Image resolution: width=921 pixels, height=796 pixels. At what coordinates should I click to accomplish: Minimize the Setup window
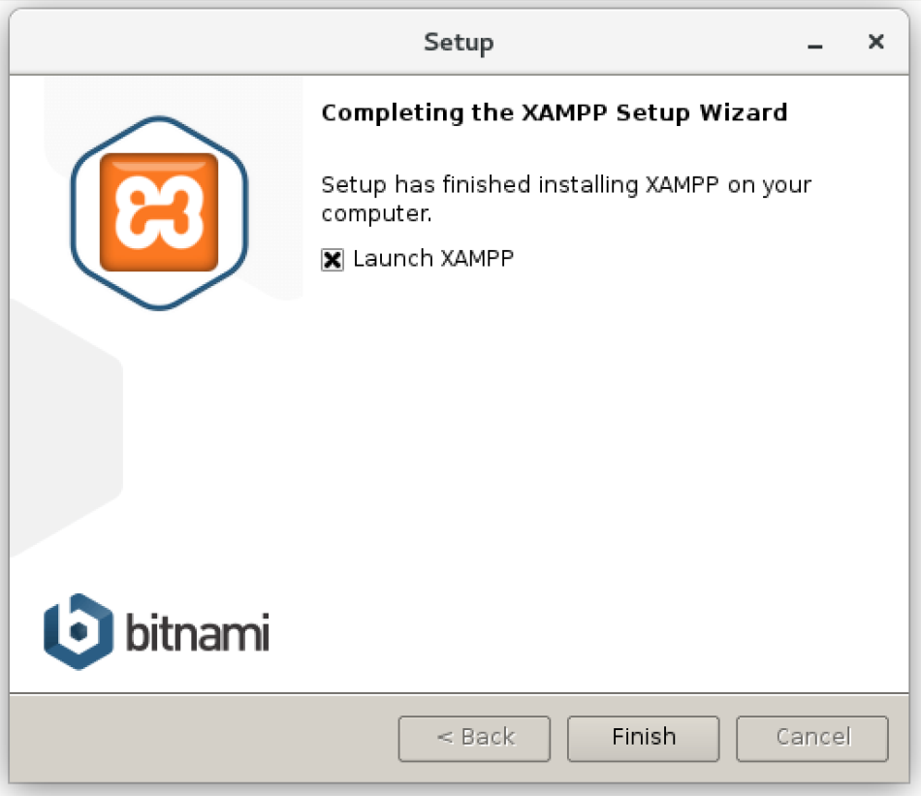point(814,43)
